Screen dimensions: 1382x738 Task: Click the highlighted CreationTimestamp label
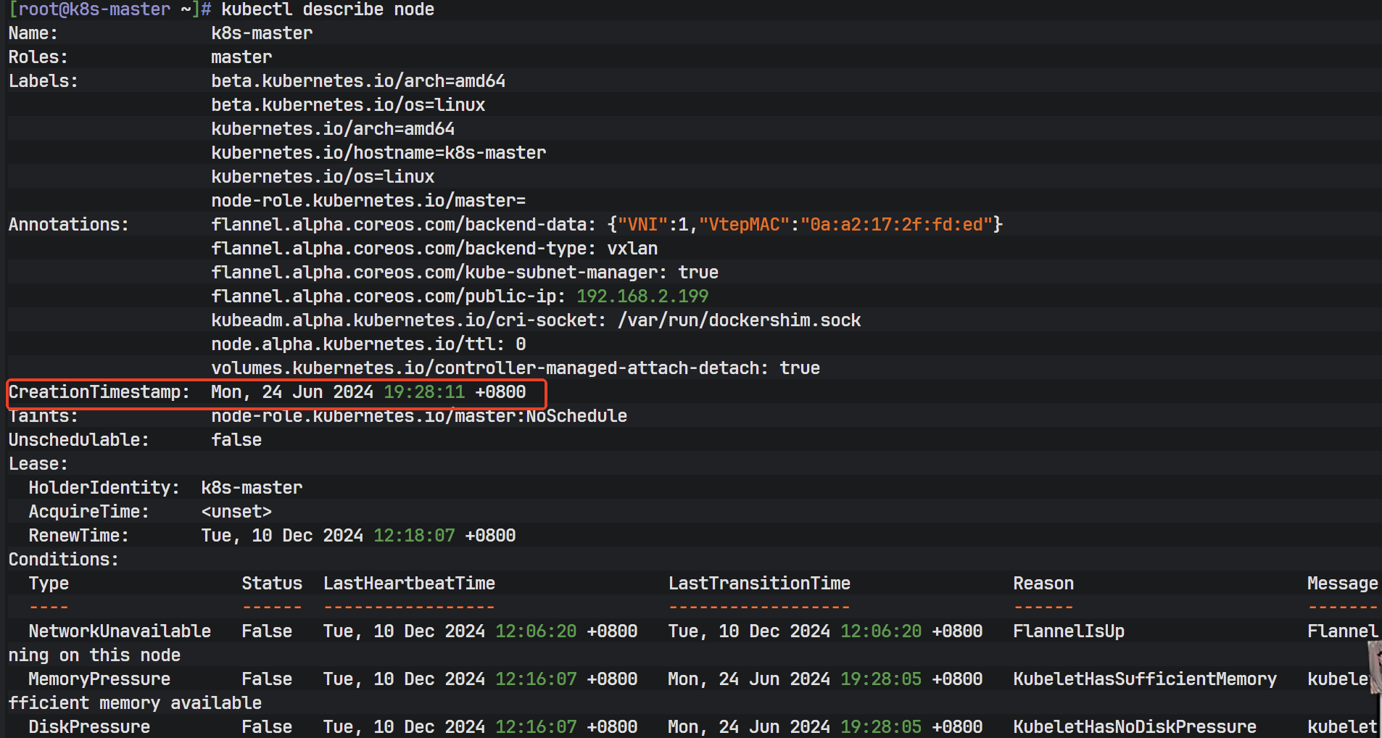[99, 392]
